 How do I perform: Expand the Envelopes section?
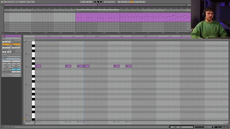[11, 74]
